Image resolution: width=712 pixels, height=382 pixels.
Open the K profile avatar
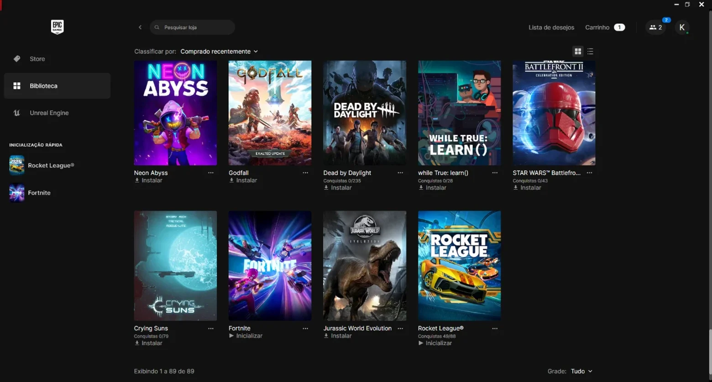point(682,27)
